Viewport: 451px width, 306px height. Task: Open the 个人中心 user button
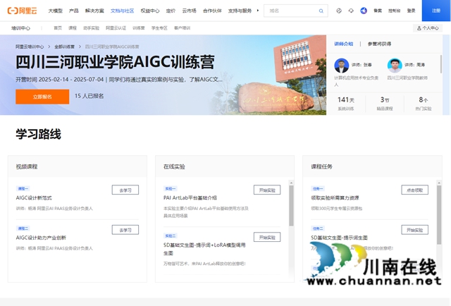(x=428, y=28)
